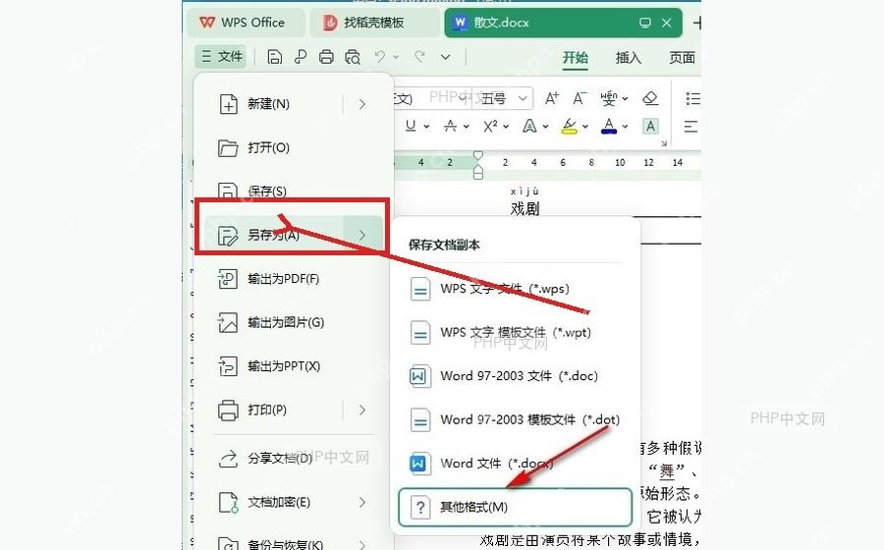
Task: Select 保存(S) in file menu
Action: point(293,191)
